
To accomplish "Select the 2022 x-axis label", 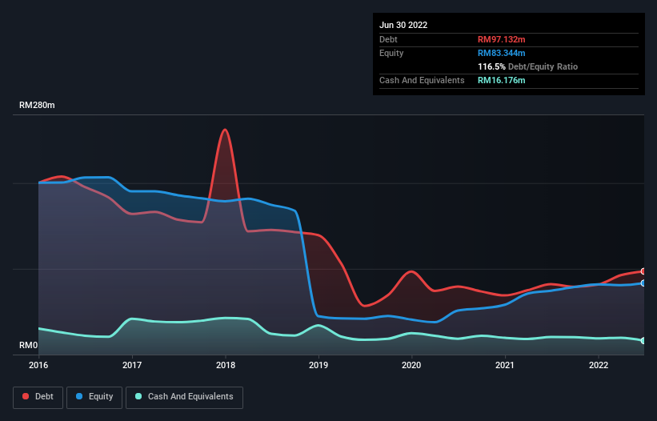I will tap(599, 365).
